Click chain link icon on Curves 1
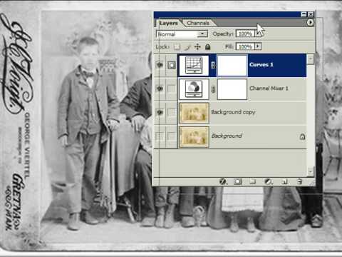Screen dimensions: 342x257 213,65
